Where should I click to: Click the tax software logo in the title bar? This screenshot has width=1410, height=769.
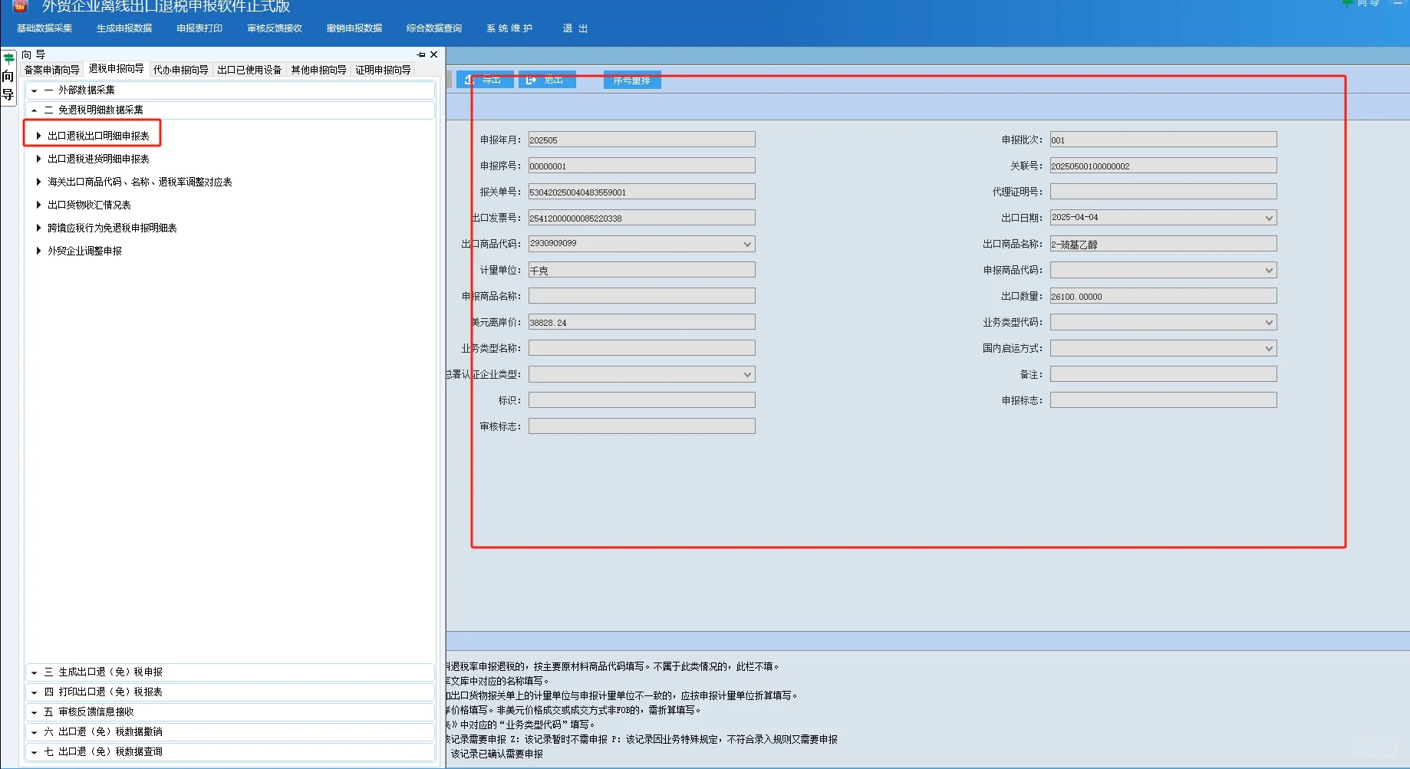tap(21, 6)
